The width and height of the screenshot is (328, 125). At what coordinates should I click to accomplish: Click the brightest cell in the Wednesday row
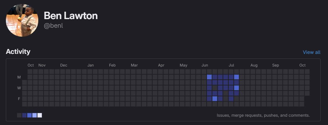(237, 88)
